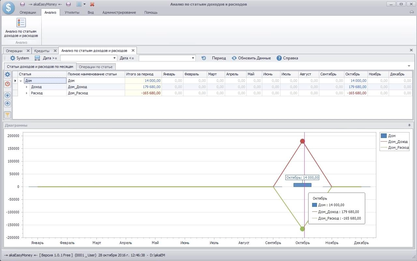This screenshot has width=417, height=261.
Task: Close the active document via right-side X
Action: (x=411, y=50)
